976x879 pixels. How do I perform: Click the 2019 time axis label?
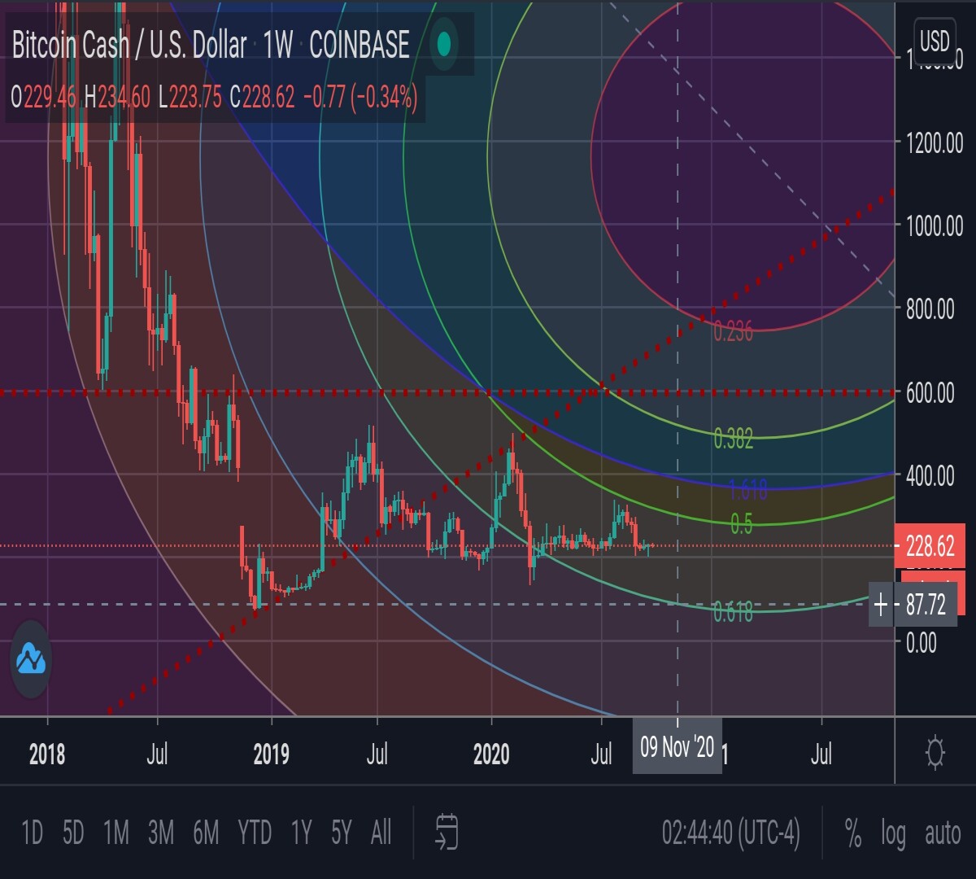click(x=271, y=754)
